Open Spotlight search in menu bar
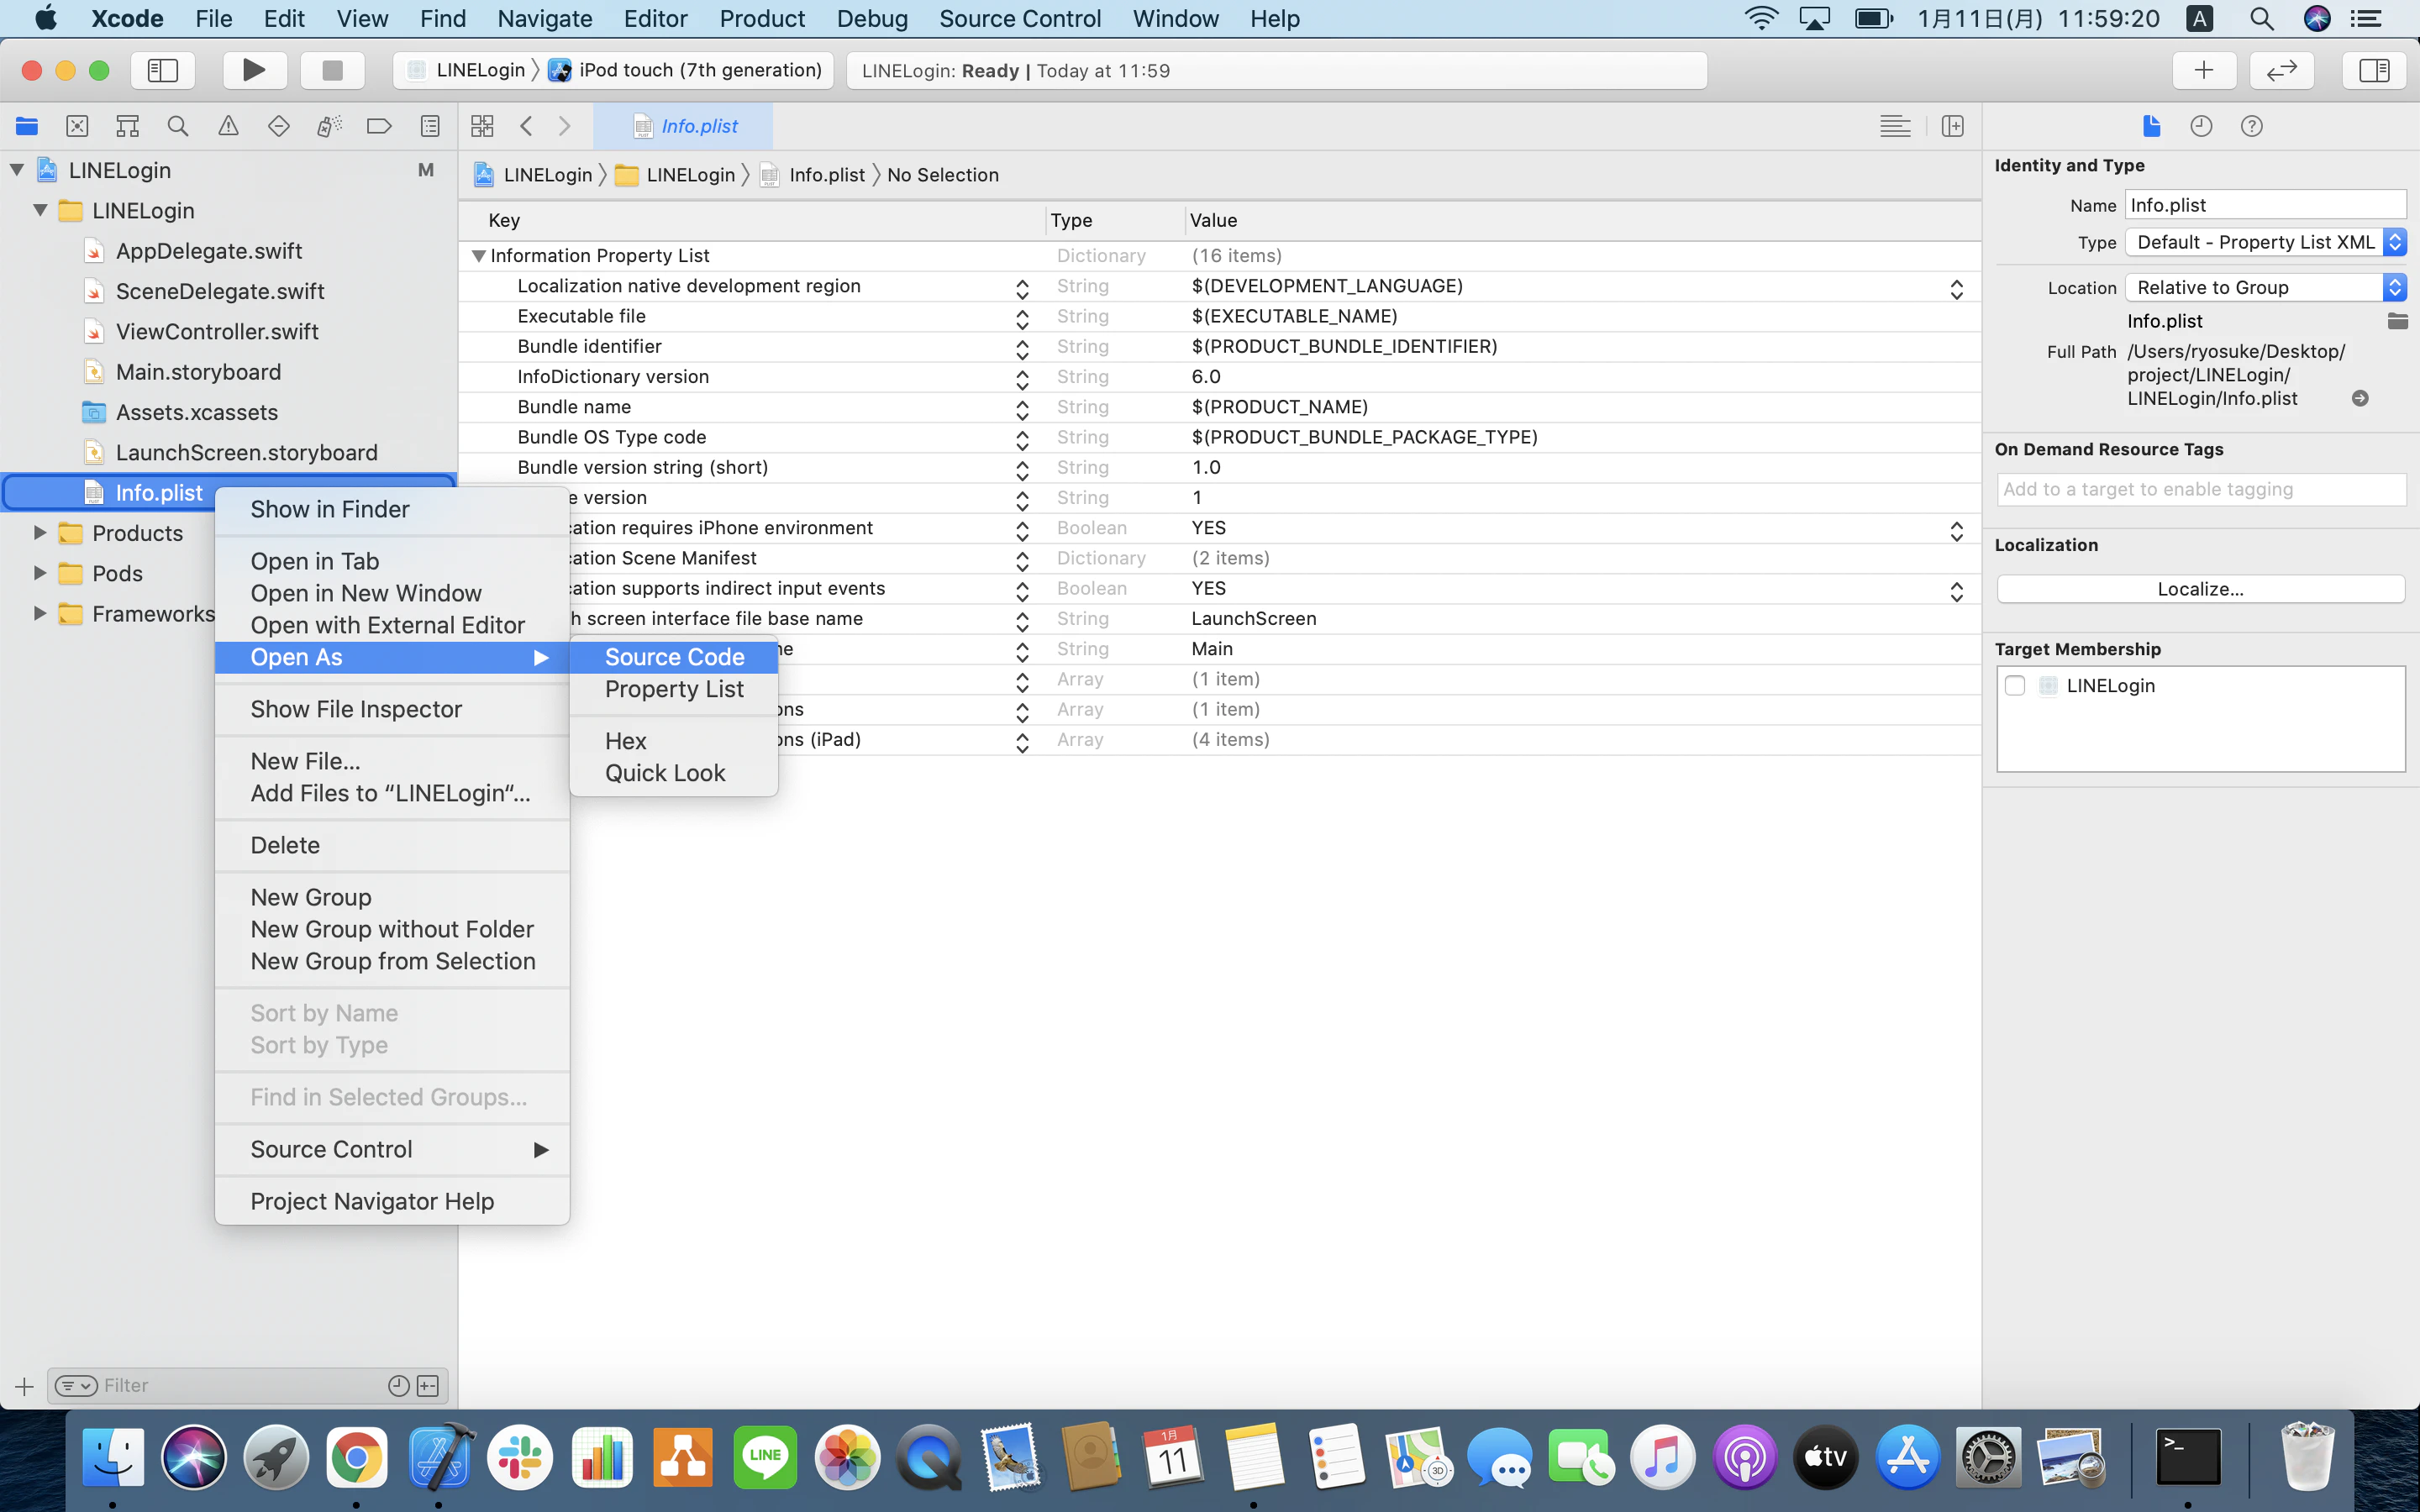The image size is (2420, 1512). click(x=2261, y=18)
